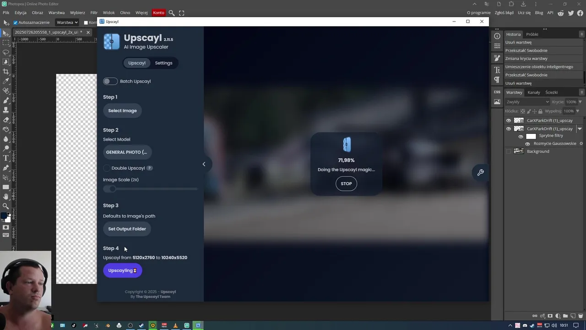Viewport: 586px width, 330px height.
Task: Select the Rectangle Select tool
Action: tap(6, 43)
